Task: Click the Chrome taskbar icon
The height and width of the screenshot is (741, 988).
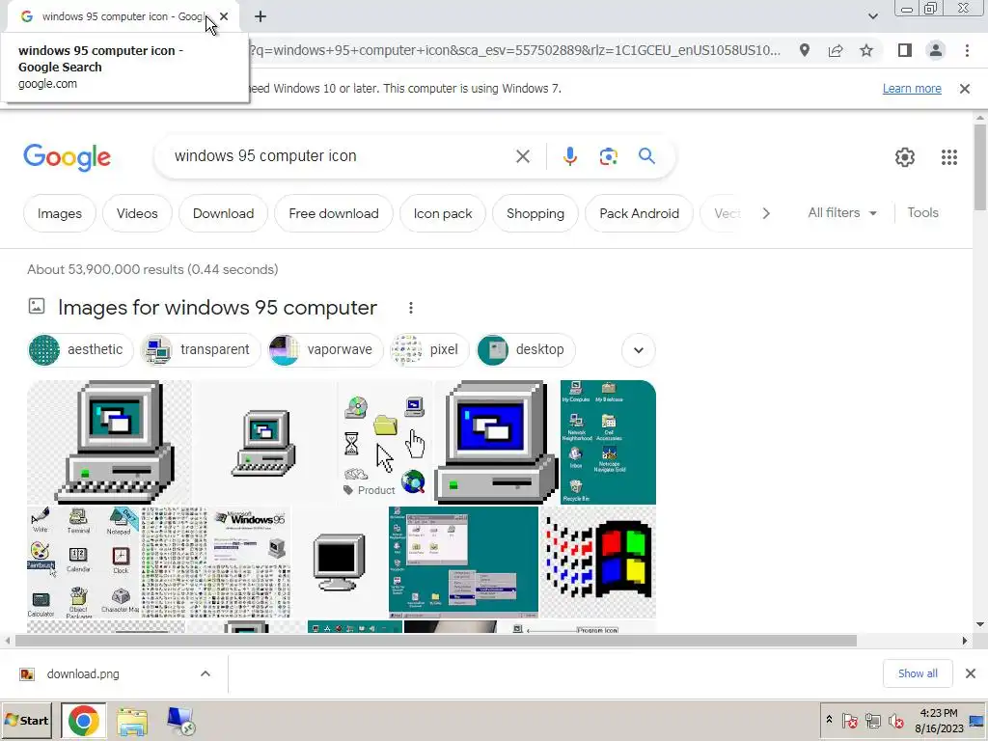Action: point(83,720)
